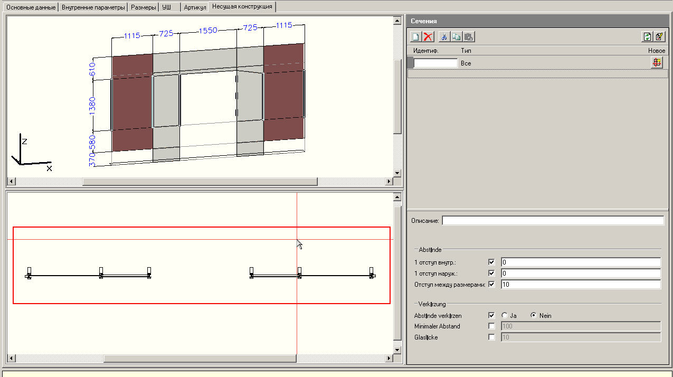
Task: Click the paste icon in Сечения toolbar
Action: (468, 37)
